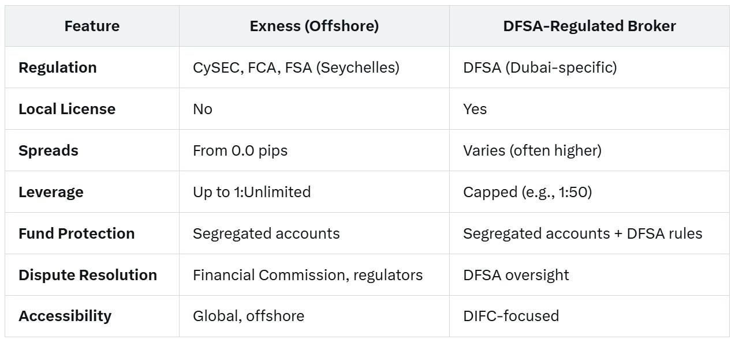The width and height of the screenshot is (735, 343).
Task: Click the Yes cell for Local License
Action: [475, 109]
